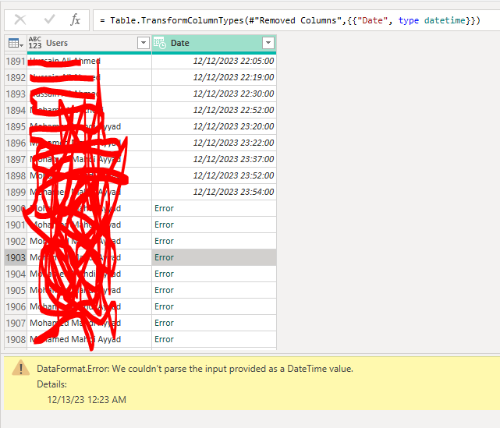Click the warning icon in the error pane

(21, 368)
